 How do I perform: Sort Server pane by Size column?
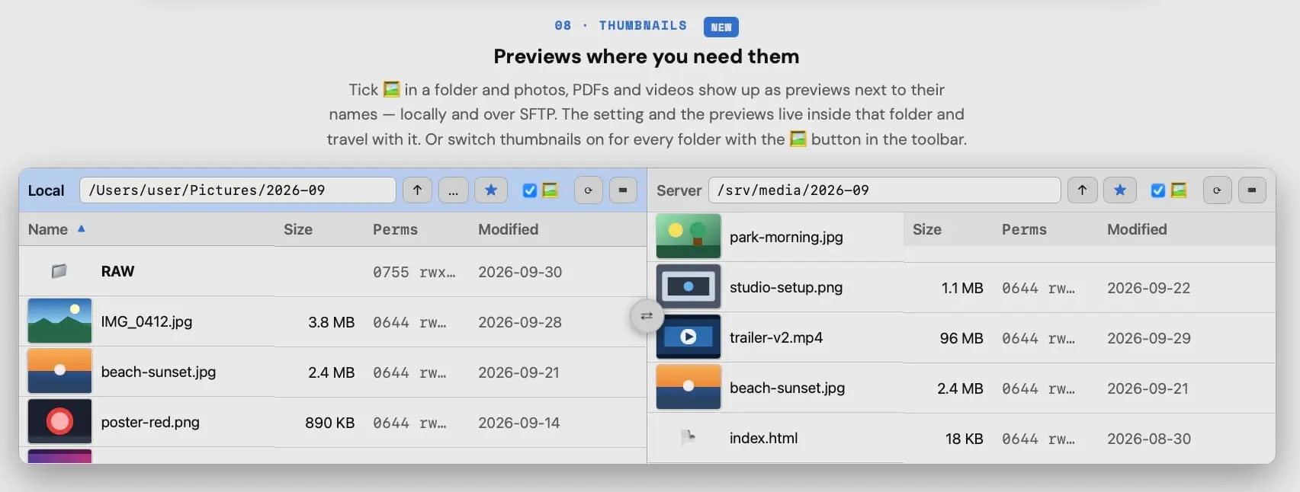(927, 229)
